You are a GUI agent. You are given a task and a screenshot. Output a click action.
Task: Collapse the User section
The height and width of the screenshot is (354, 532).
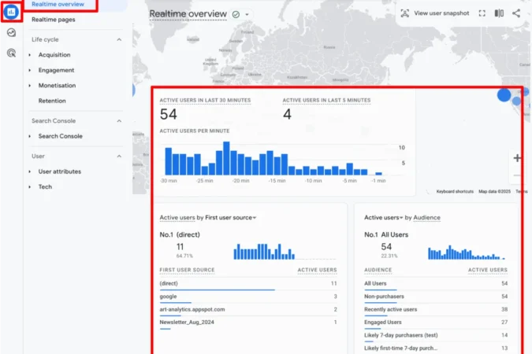(119, 157)
